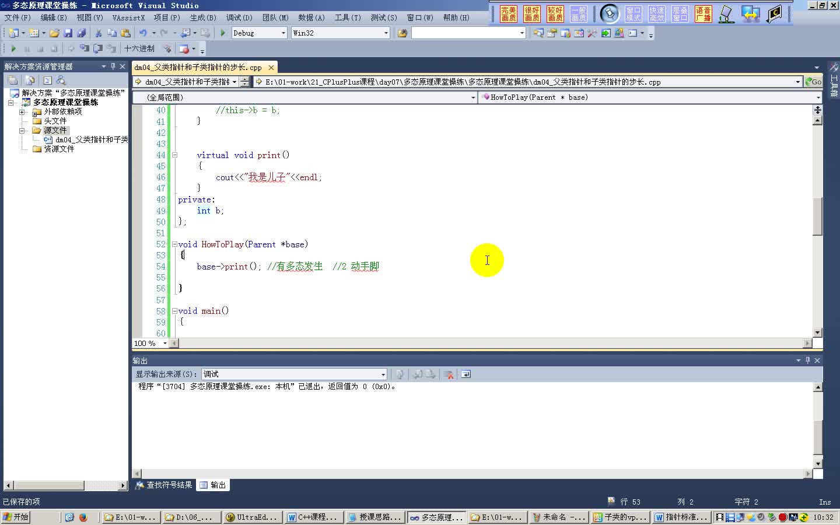
Task: Toggle word wrap in the Output panel
Action: click(x=466, y=374)
